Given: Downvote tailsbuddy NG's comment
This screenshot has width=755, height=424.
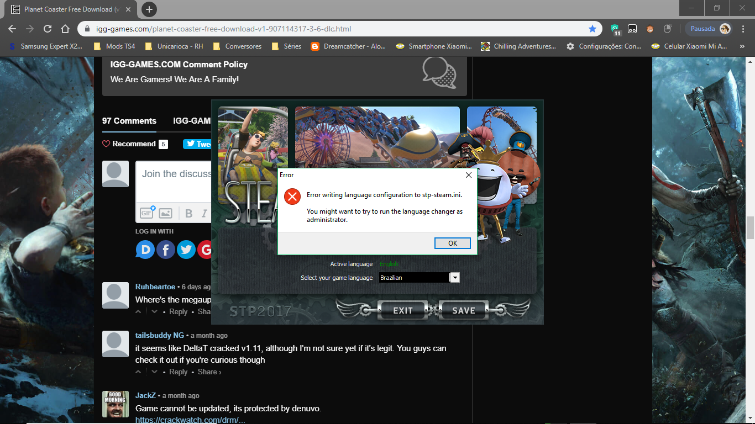Looking at the screenshot, I should pyautogui.click(x=155, y=372).
